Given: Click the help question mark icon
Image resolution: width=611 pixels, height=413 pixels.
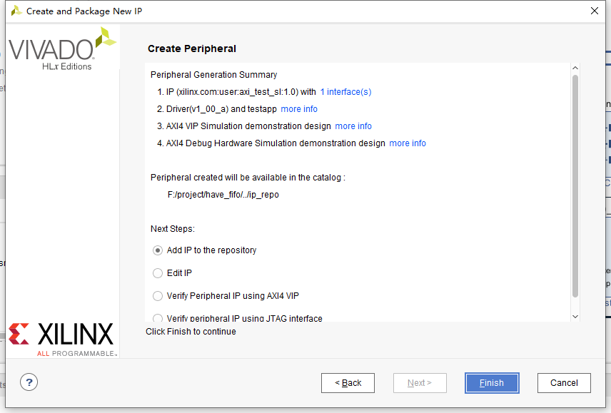Looking at the screenshot, I should click(x=29, y=382).
